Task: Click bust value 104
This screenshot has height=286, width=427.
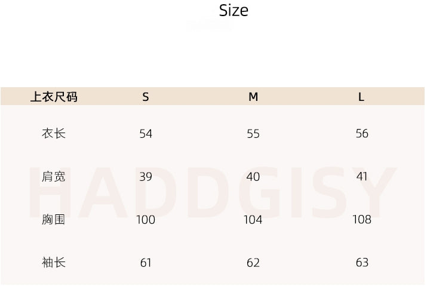Action: click(253, 220)
